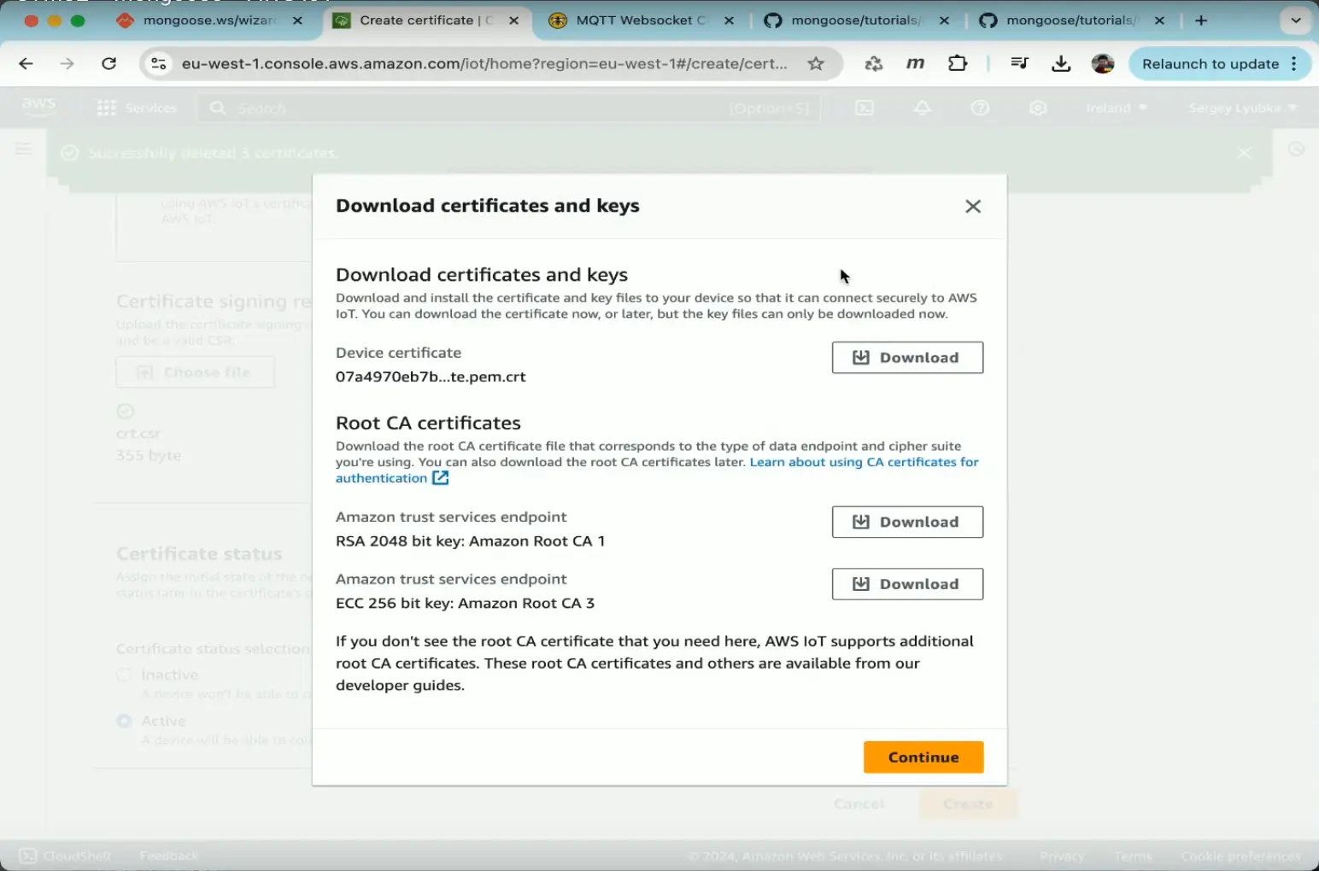Image resolution: width=1319 pixels, height=871 pixels.
Task: Open CloudShell from the footer
Action: 65,856
